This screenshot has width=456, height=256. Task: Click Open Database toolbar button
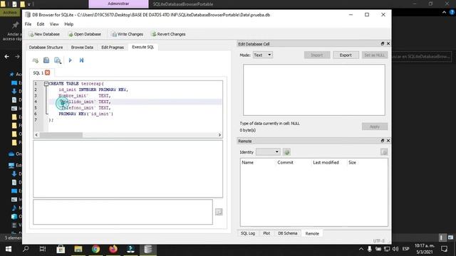click(85, 34)
